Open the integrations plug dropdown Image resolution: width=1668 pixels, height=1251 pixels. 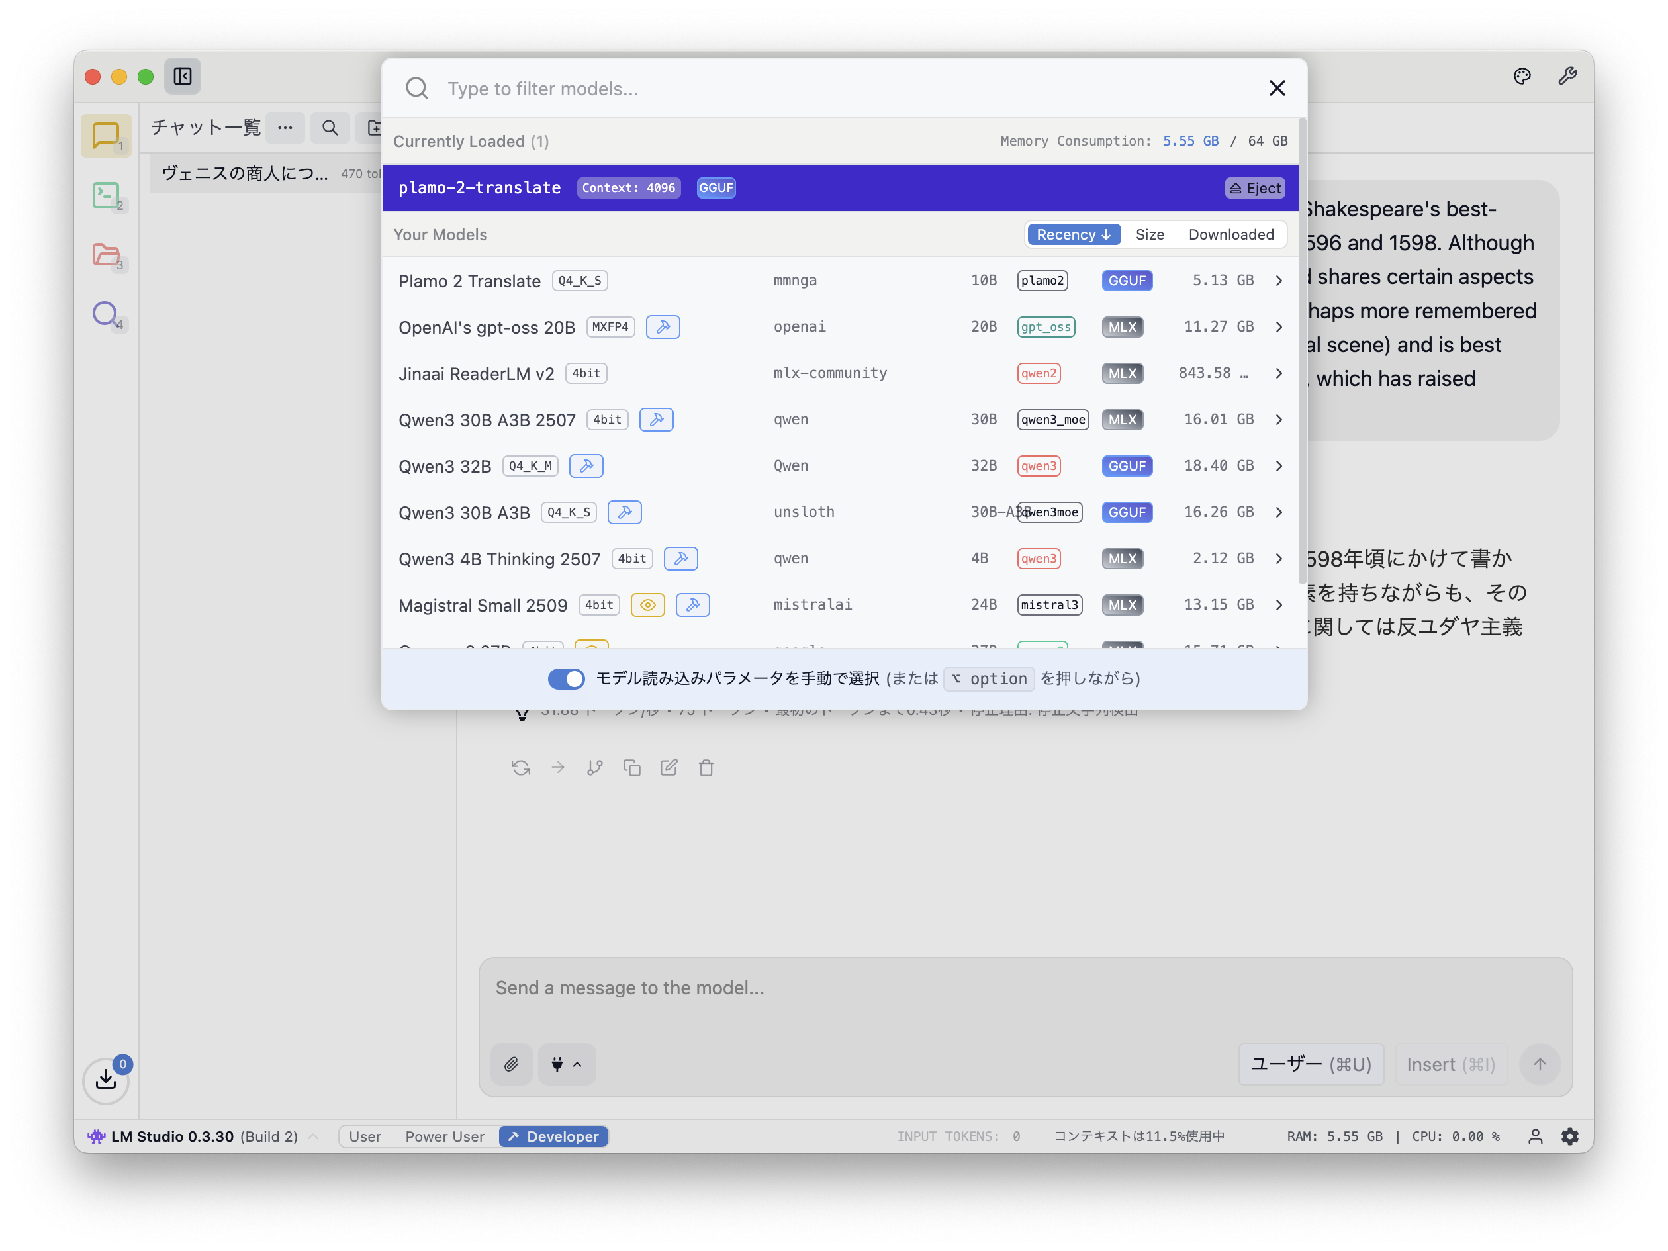click(567, 1064)
